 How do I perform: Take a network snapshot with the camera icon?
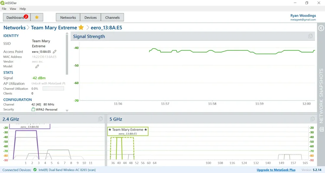[321, 129]
